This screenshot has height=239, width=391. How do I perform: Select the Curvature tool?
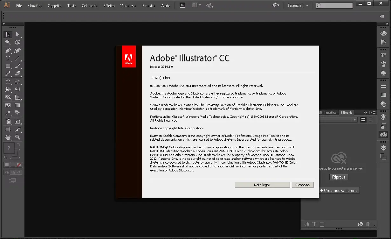17,50
